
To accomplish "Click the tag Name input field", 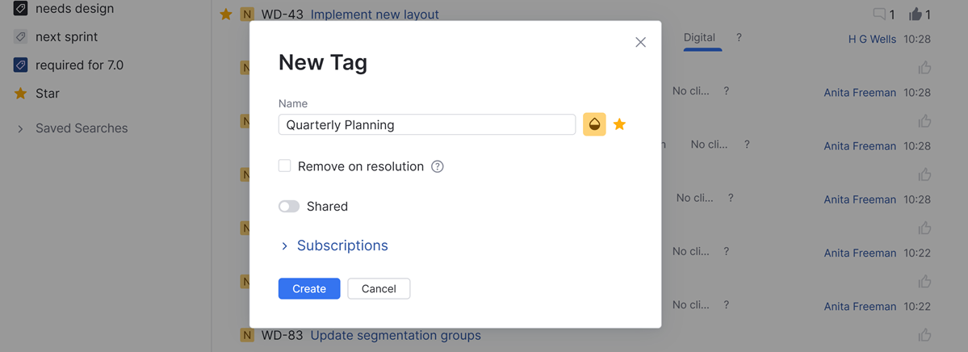I will (x=426, y=124).
